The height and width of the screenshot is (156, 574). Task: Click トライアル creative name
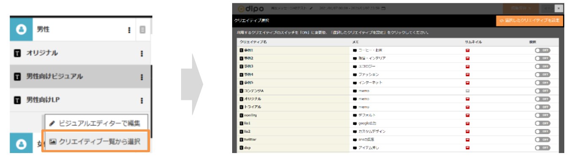coord(252,107)
